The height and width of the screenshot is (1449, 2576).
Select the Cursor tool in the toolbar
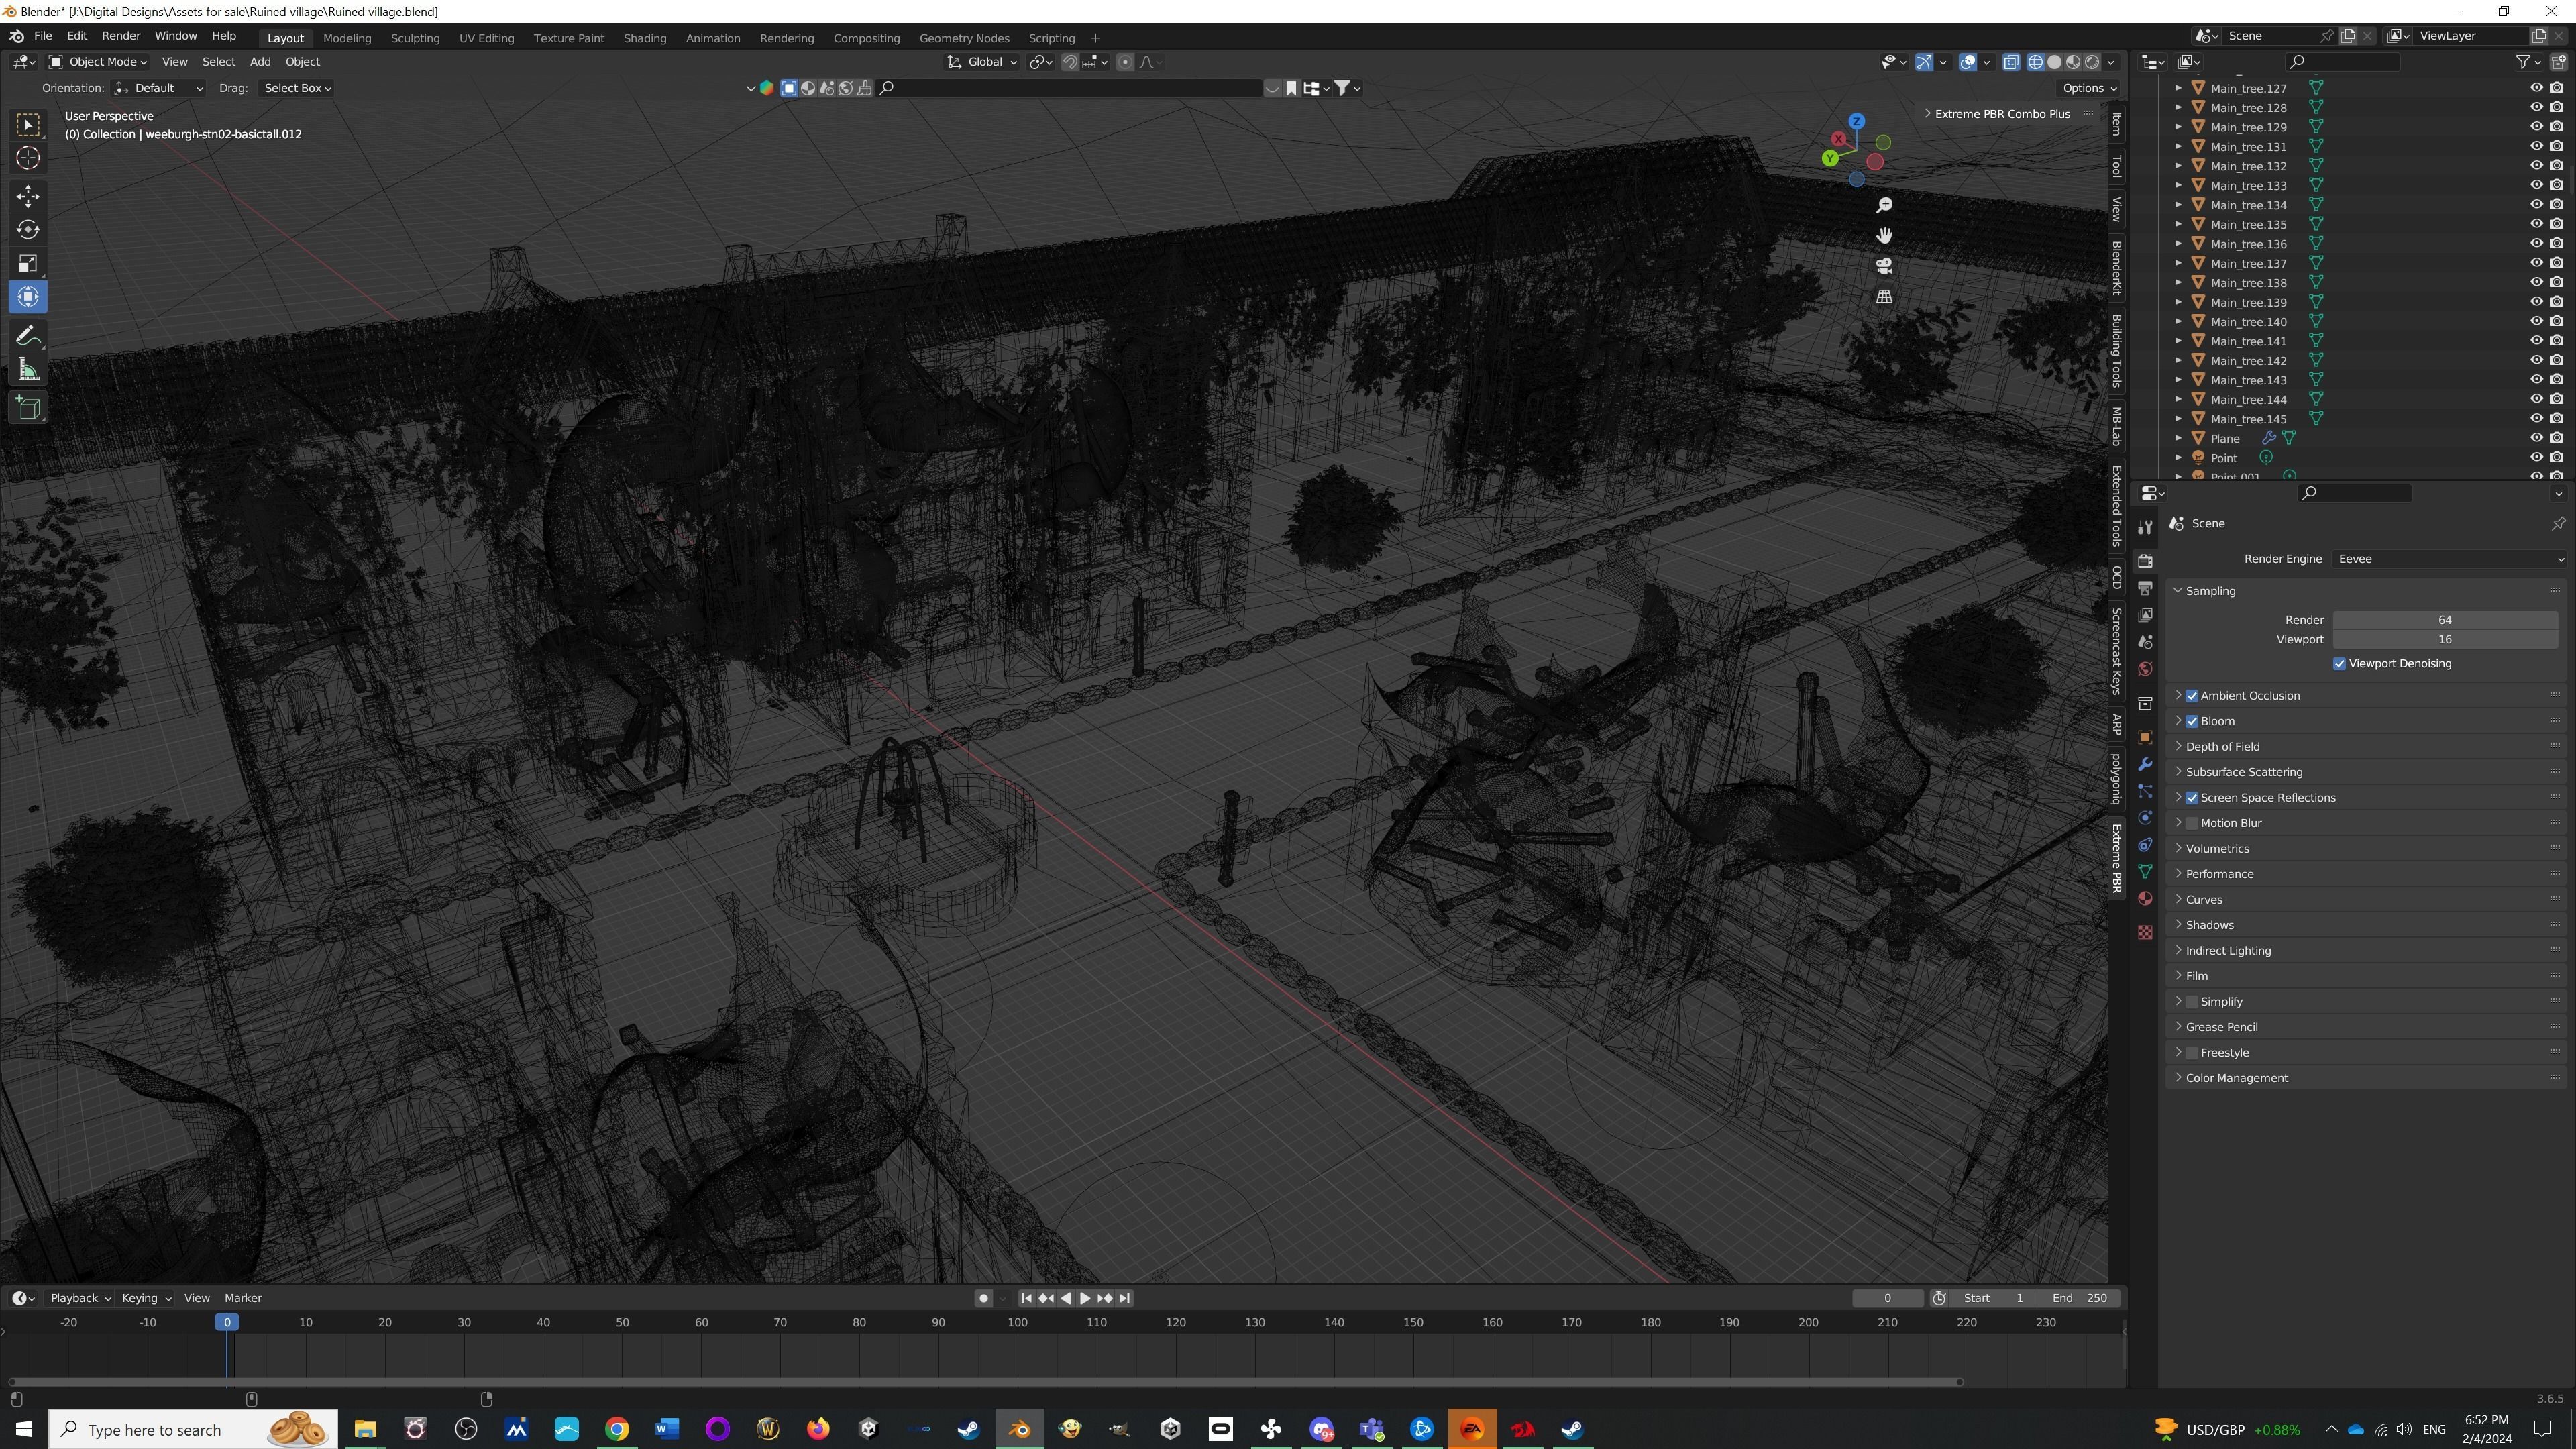coord(28,158)
